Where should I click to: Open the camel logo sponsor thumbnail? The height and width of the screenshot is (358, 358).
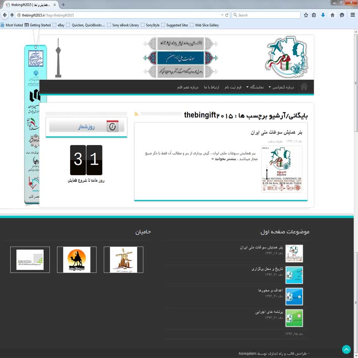click(77, 260)
